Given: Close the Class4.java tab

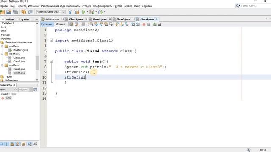Looking at the screenshot, I should 157,19.
